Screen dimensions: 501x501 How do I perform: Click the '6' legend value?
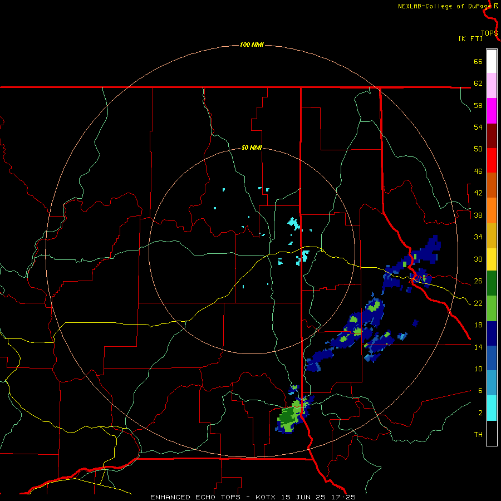(x=480, y=390)
